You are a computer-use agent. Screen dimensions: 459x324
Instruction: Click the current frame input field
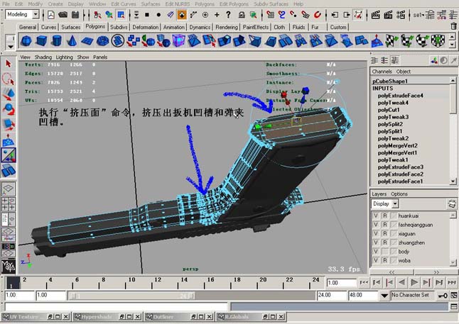341,283
